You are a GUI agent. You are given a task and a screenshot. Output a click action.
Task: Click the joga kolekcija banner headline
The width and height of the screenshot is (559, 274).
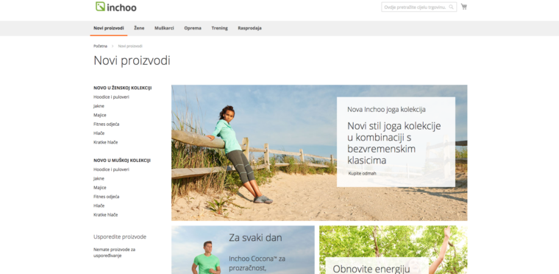pos(394,143)
